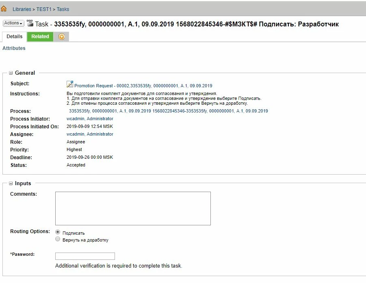Select the Подписать routing option
This screenshot has height=283, width=366.
coord(58,232)
